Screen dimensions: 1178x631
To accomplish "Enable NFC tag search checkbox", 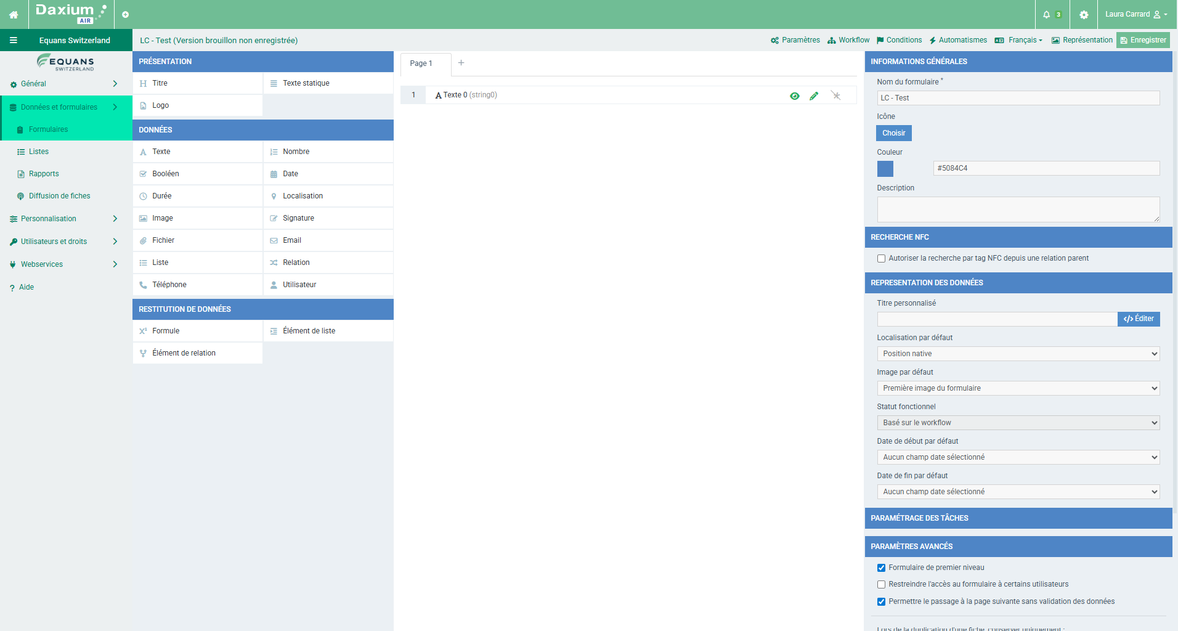I will click(x=881, y=259).
